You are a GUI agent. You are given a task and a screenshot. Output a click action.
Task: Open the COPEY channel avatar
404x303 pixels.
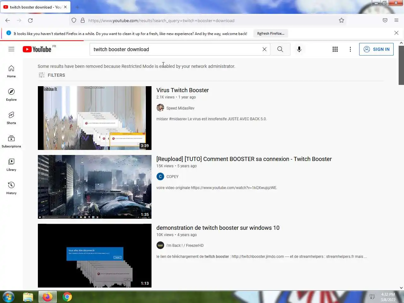pyautogui.click(x=160, y=176)
